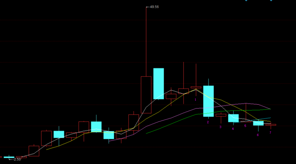The image size is (296, 164).
Task: Click the small cyan candle above marker 6
Action: (x=258, y=123)
